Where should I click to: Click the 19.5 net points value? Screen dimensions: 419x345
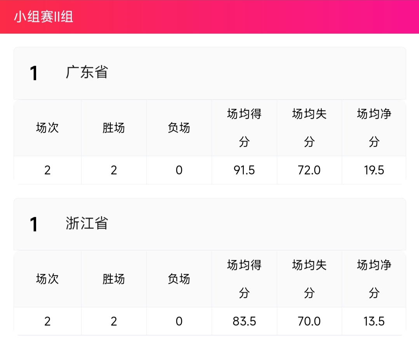(x=374, y=170)
